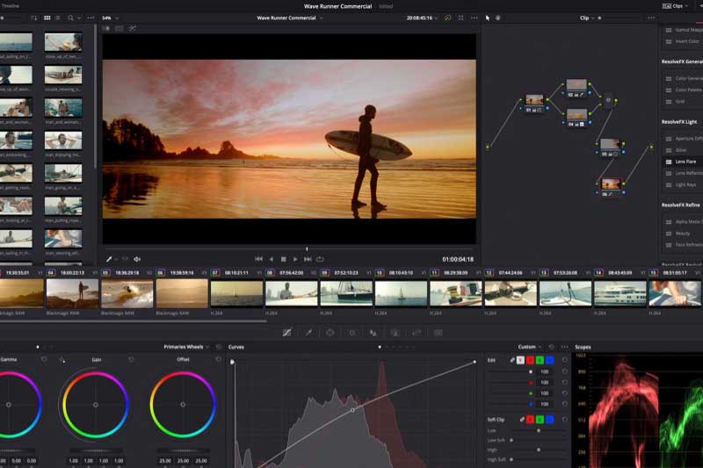Mute the viewer audio speaker icon
The width and height of the screenshot is (703, 468).
[137, 259]
